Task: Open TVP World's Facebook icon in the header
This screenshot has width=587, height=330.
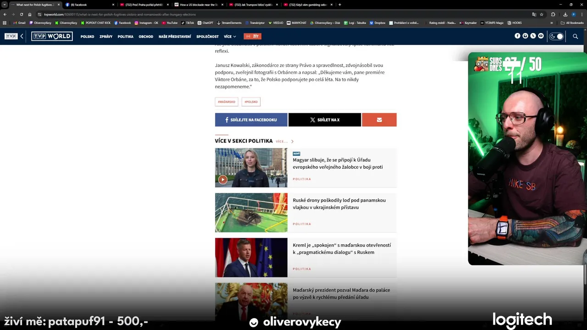Action: pos(517,36)
